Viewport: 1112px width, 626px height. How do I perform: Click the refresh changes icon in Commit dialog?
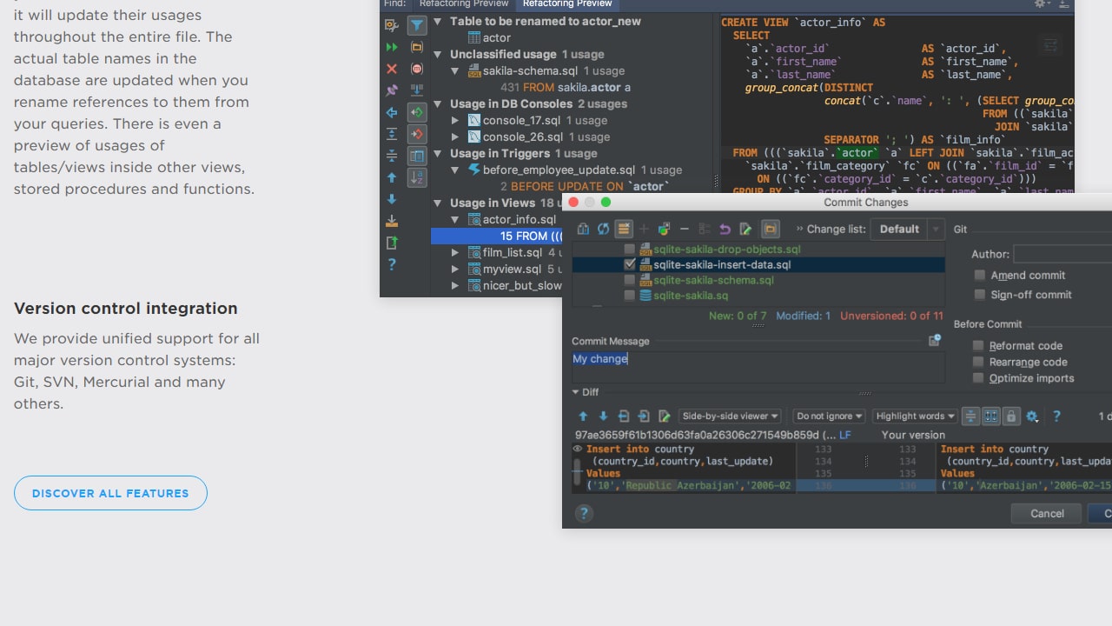(603, 230)
